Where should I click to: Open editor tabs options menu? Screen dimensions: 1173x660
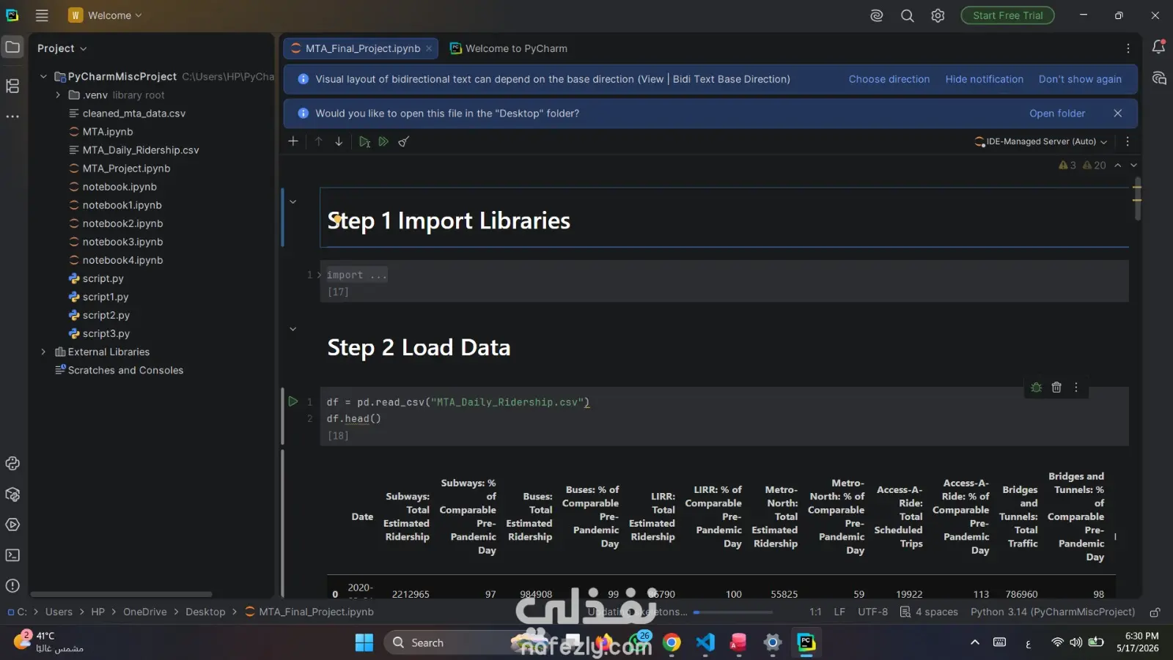(x=1128, y=48)
